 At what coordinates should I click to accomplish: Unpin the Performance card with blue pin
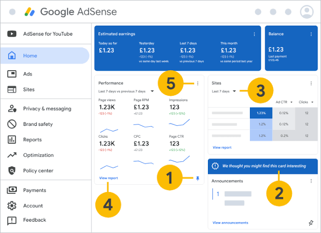[198, 178]
